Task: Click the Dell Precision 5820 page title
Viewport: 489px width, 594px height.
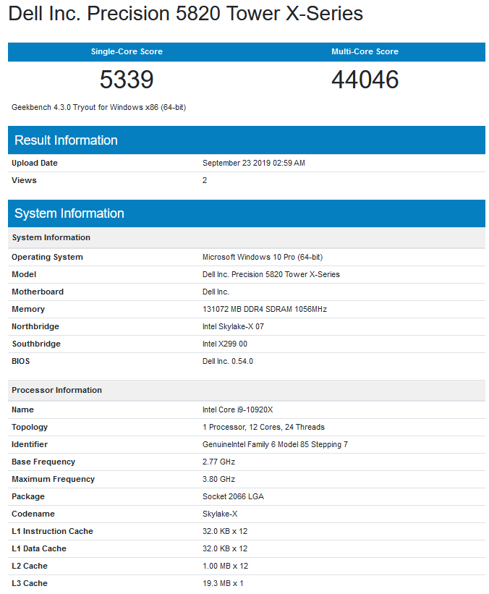Action: (185, 14)
